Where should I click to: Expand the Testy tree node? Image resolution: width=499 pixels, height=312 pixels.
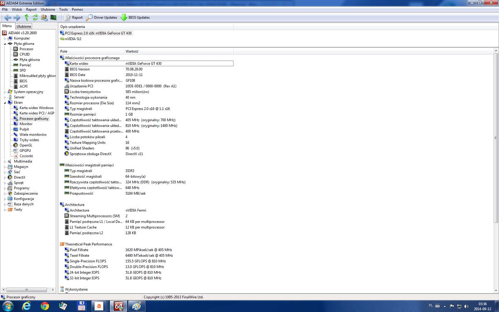pyautogui.click(x=5, y=210)
